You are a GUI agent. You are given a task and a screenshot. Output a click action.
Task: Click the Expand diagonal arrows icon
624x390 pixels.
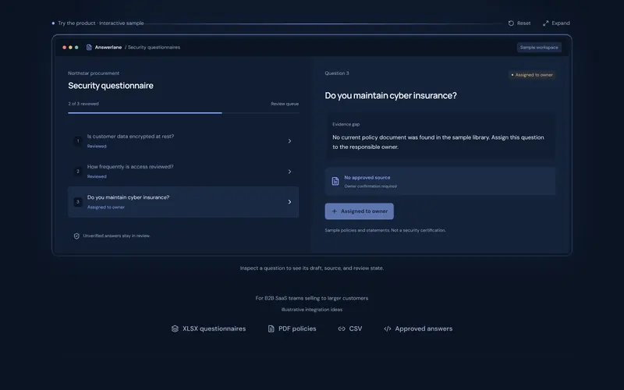[545, 23]
